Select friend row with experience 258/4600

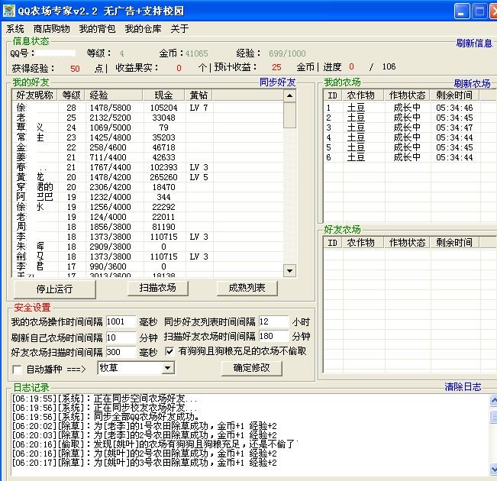coord(147,147)
